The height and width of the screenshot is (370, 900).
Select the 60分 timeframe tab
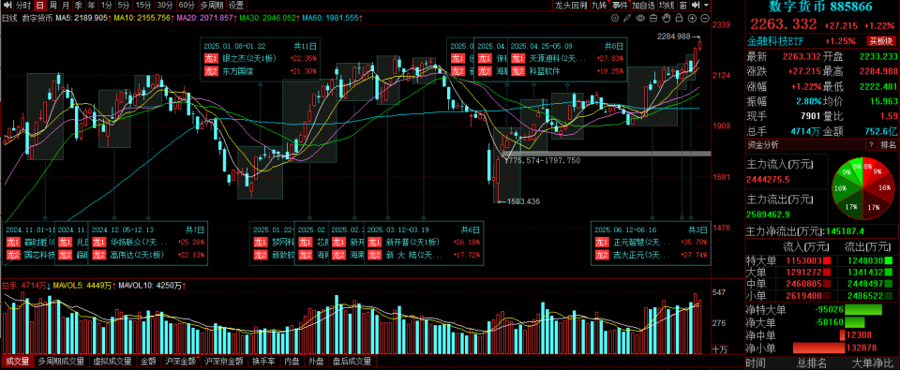pyautogui.click(x=186, y=6)
